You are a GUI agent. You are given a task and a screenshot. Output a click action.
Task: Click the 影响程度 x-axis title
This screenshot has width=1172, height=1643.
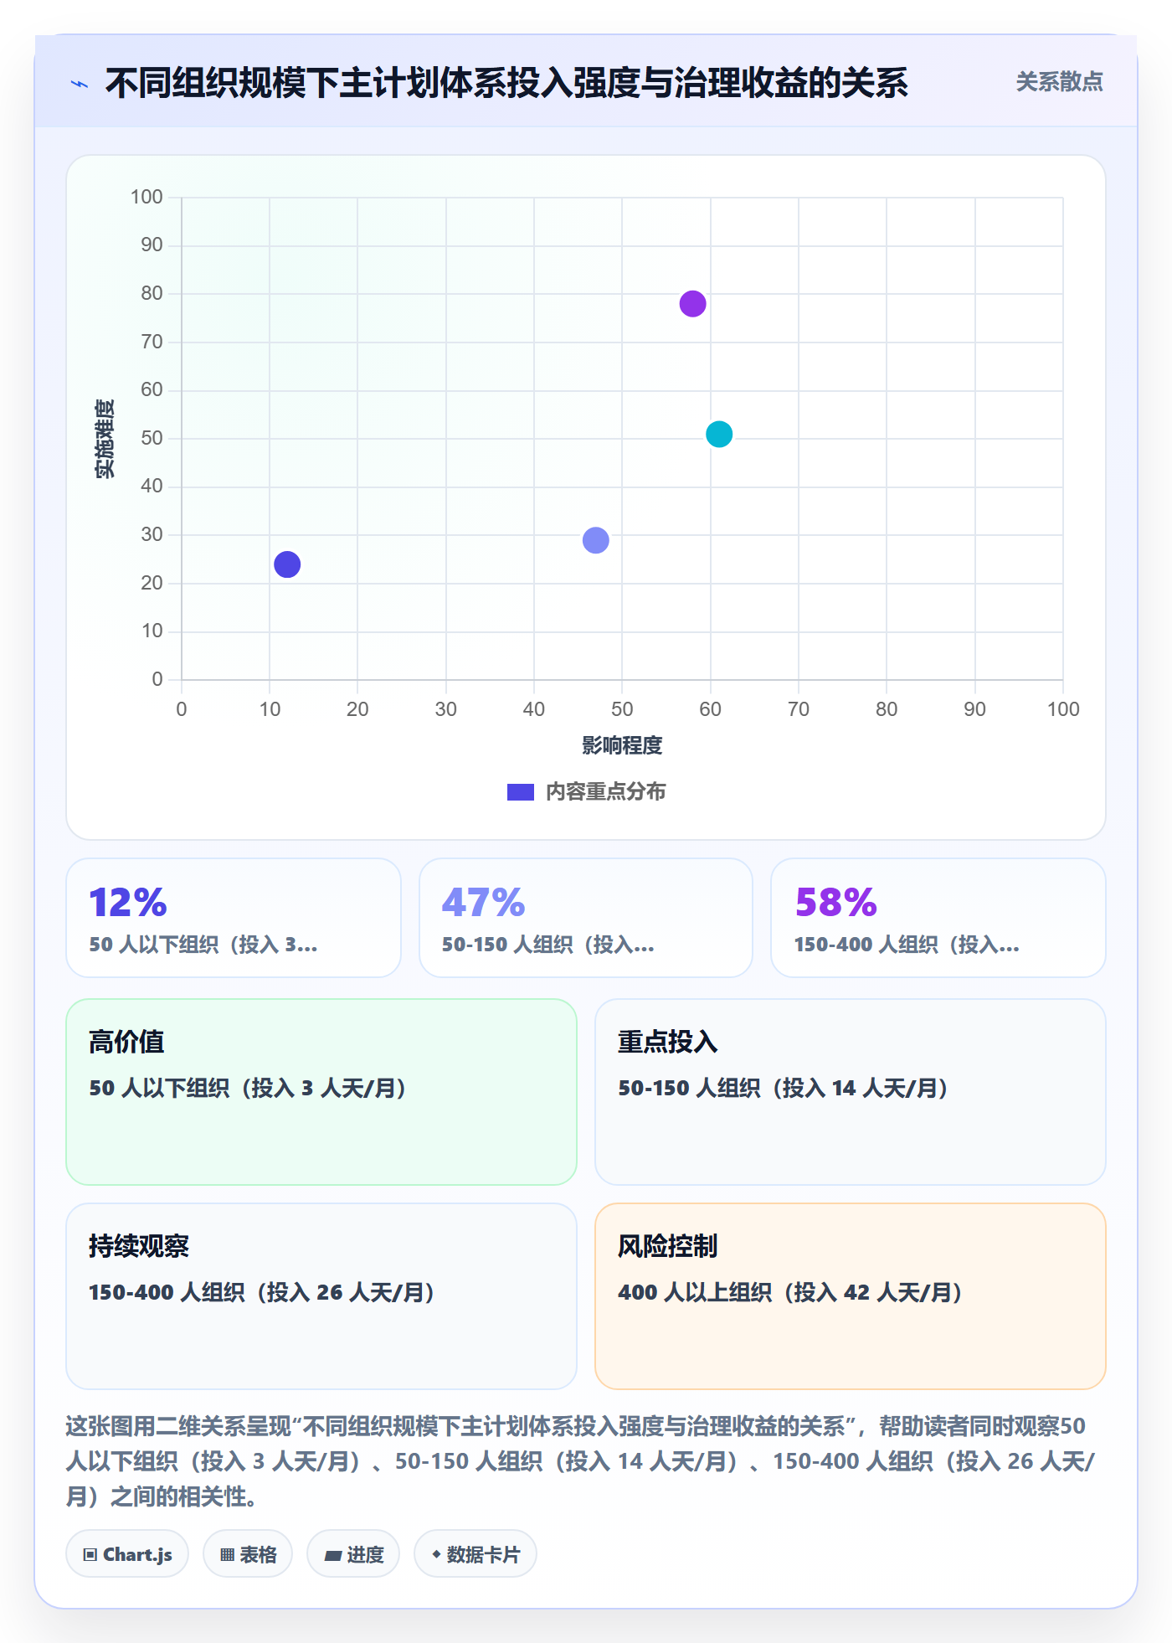(x=622, y=745)
